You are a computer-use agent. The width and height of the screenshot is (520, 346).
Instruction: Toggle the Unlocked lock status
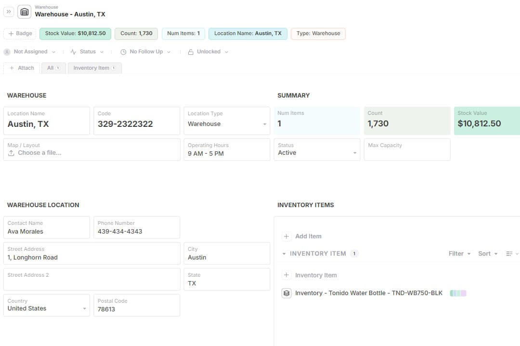pos(208,52)
